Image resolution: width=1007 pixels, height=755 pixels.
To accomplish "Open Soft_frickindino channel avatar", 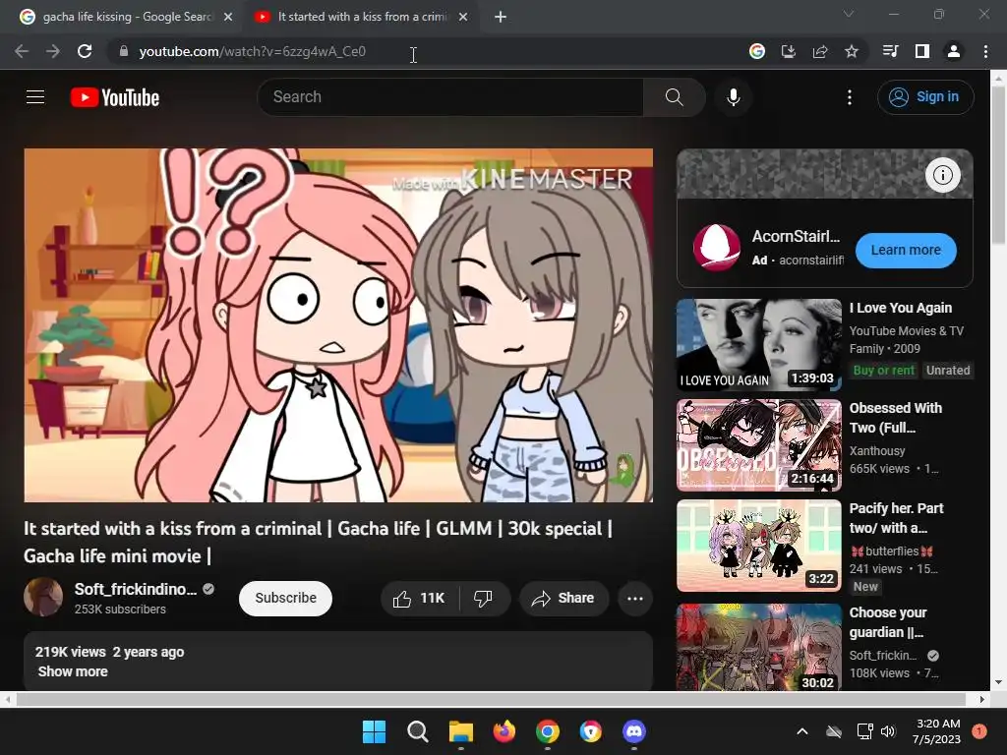I will 43,597.
